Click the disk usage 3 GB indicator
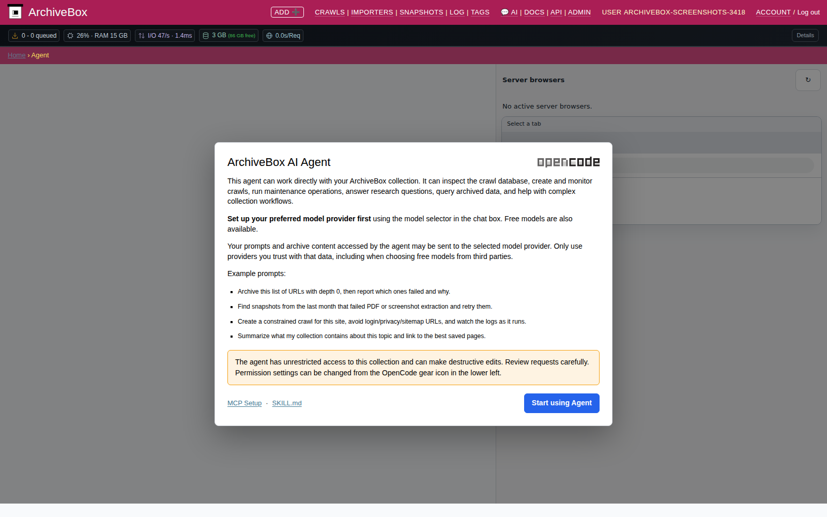This screenshot has height=517, width=827. pos(228,36)
